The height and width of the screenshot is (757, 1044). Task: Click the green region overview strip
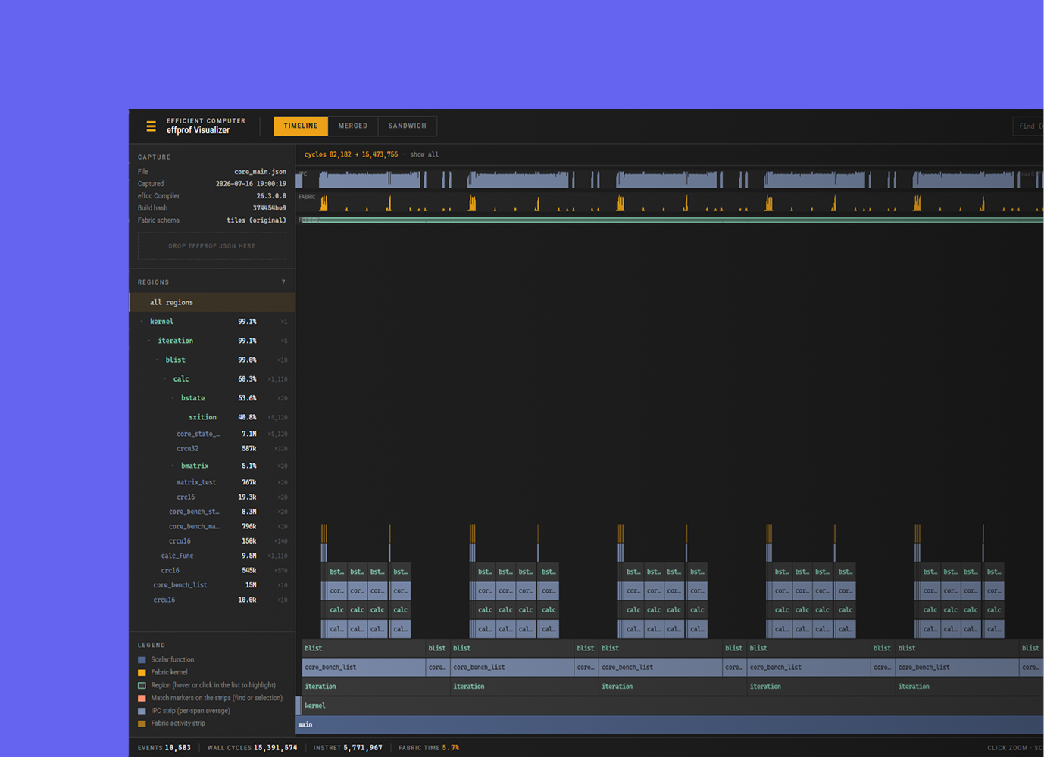tap(670, 220)
